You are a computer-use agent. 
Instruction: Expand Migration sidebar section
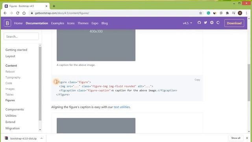pos(13,128)
